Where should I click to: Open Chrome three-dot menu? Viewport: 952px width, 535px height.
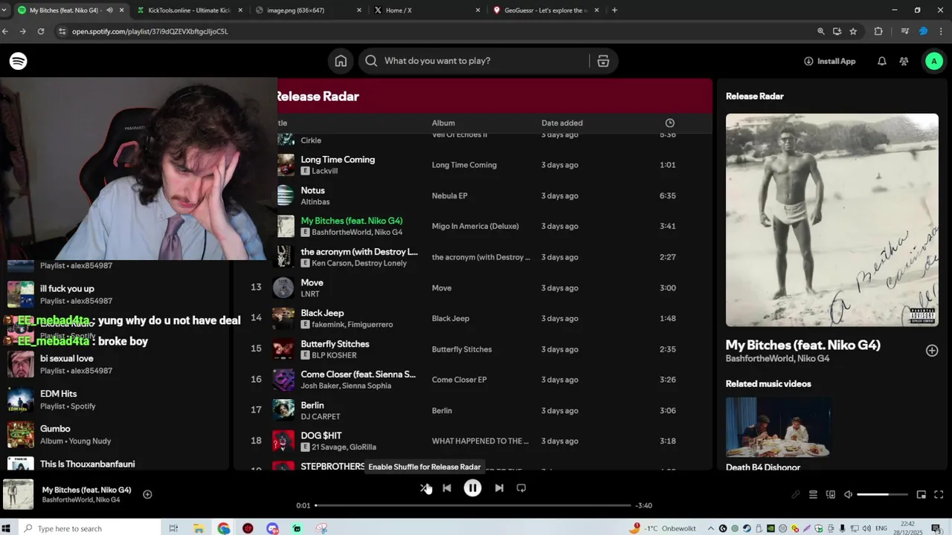click(x=941, y=31)
